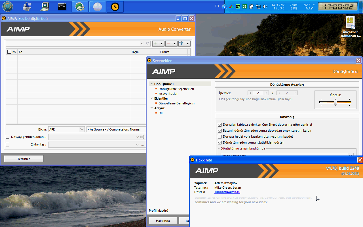Switch to the grey sphere taskbar app

point(98,7)
